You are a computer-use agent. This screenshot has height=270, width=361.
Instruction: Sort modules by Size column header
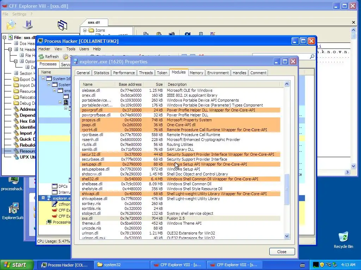[x=154, y=84]
